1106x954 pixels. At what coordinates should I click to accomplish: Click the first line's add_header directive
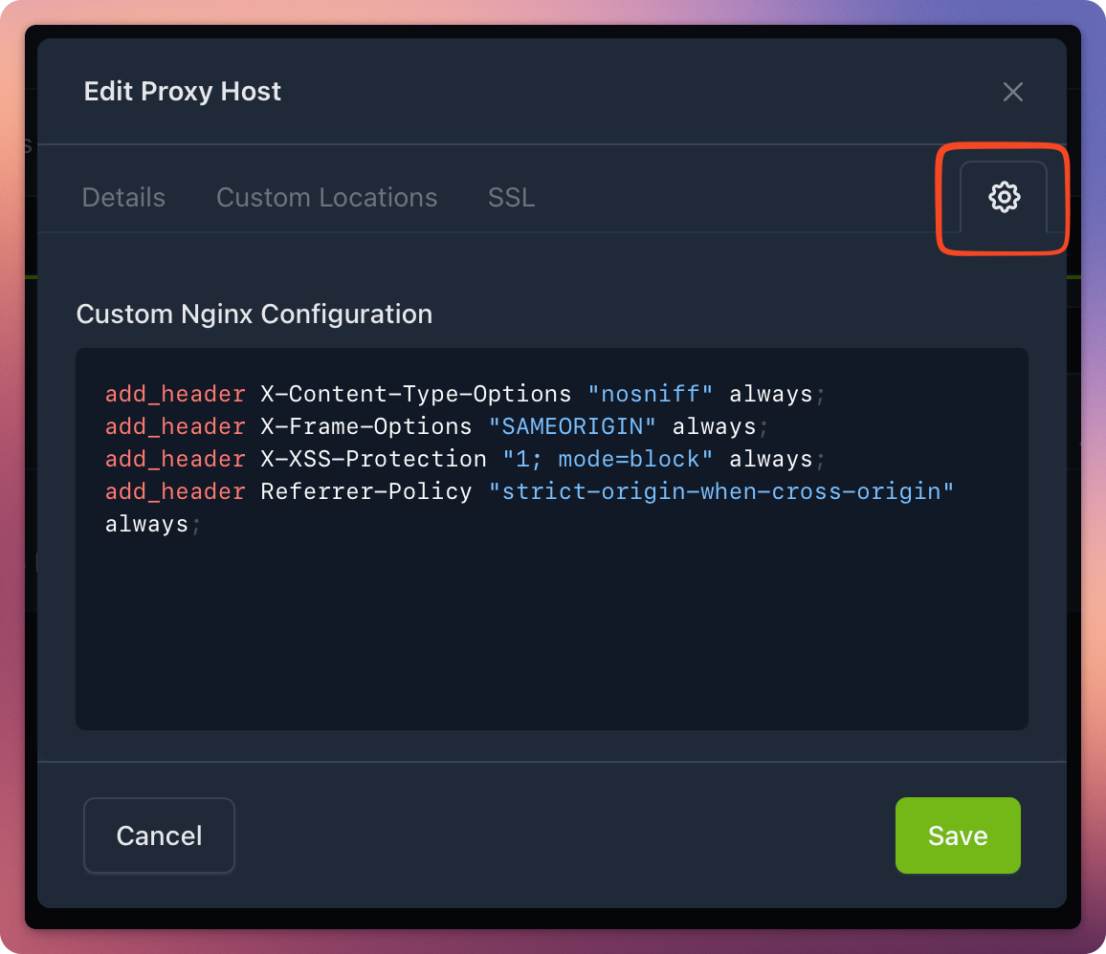click(x=175, y=394)
